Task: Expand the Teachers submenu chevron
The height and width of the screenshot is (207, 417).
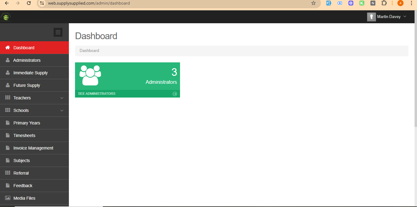Action: tap(62, 98)
